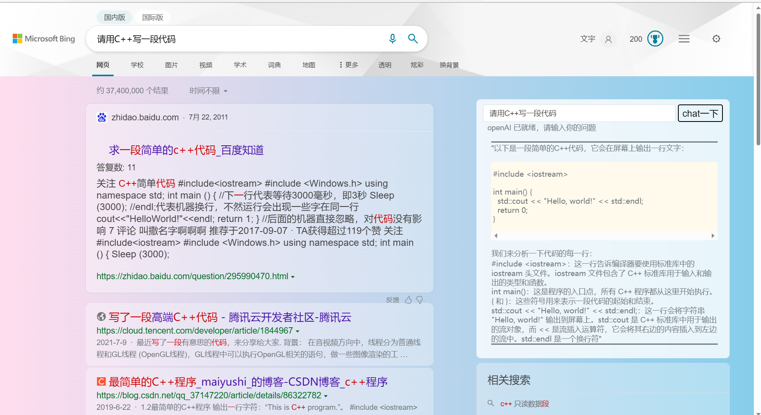Click the microphone voice search icon
The image size is (761, 415).
point(392,39)
